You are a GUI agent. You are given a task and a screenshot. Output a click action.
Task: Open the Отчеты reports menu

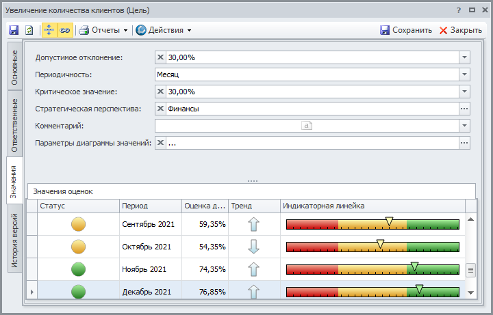click(x=104, y=30)
